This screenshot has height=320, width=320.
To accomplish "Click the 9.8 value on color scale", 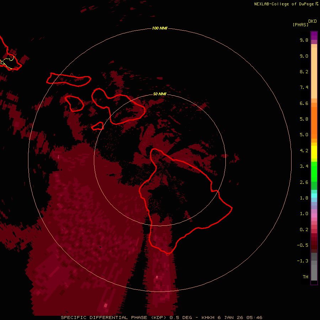I will point(304,40).
